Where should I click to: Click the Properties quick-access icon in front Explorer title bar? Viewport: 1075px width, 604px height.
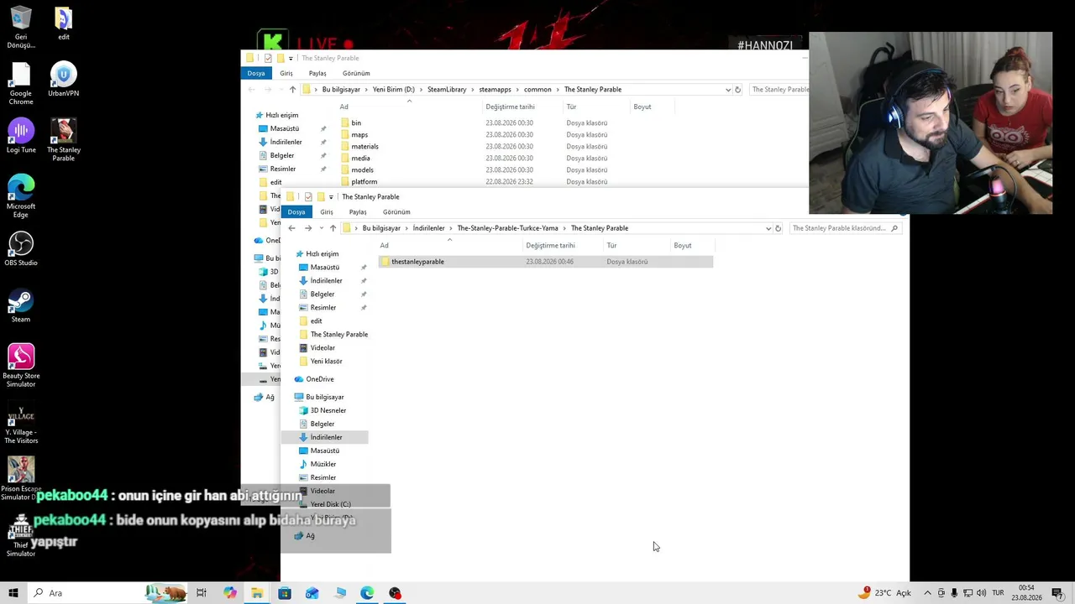pyautogui.click(x=308, y=197)
